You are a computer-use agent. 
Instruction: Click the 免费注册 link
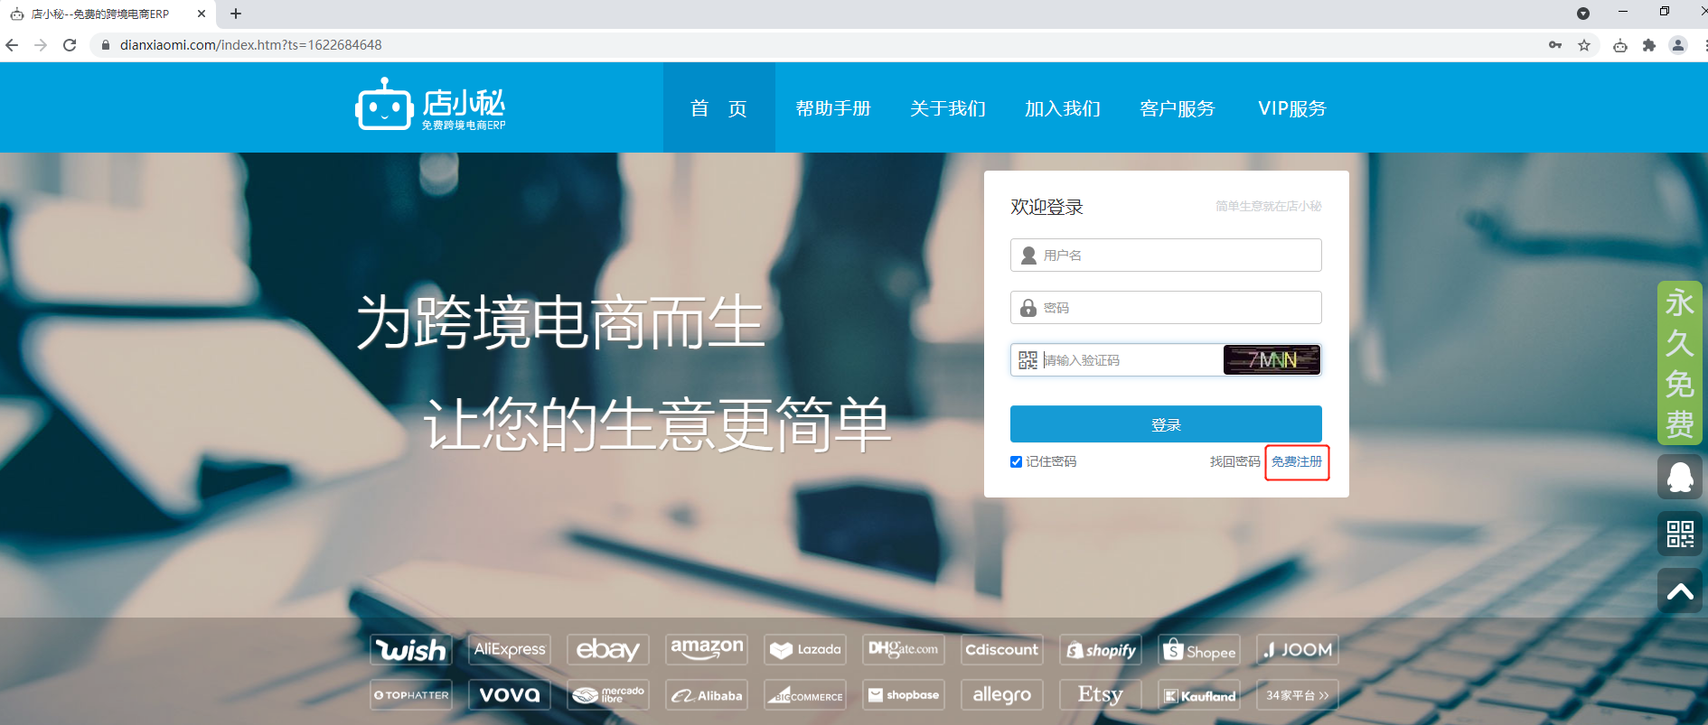[x=1297, y=461]
